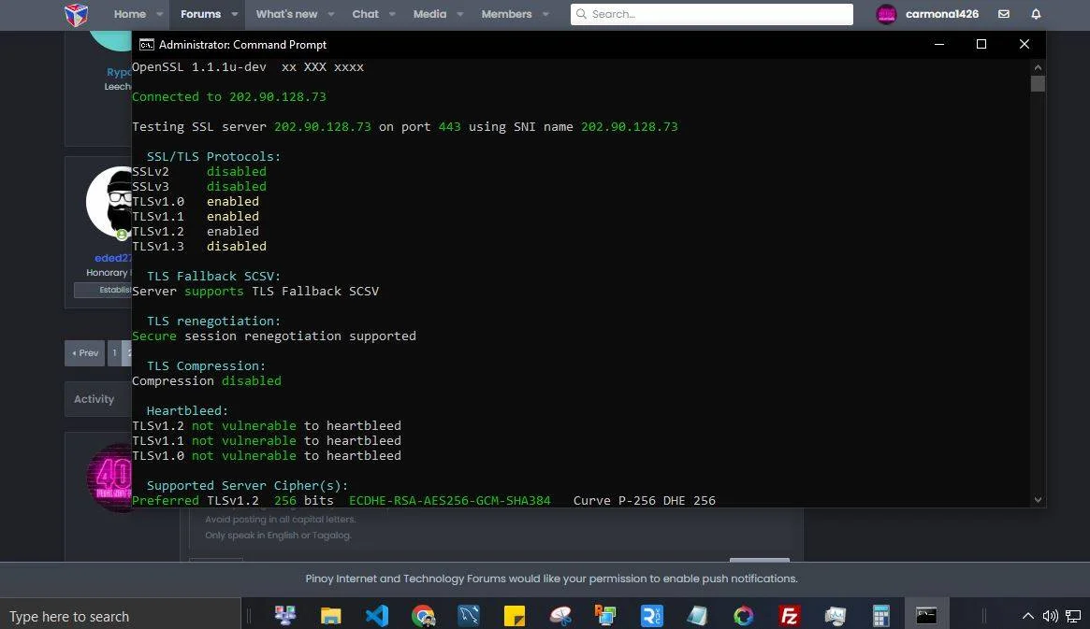
Task: Open the inbox envelope icon
Action: pyautogui.click(x=1004, y=14)
